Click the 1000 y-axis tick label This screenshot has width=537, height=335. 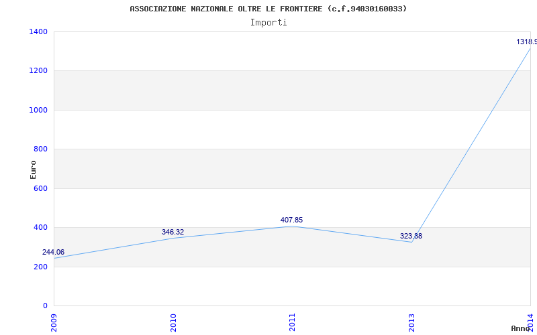click(38, 110)
